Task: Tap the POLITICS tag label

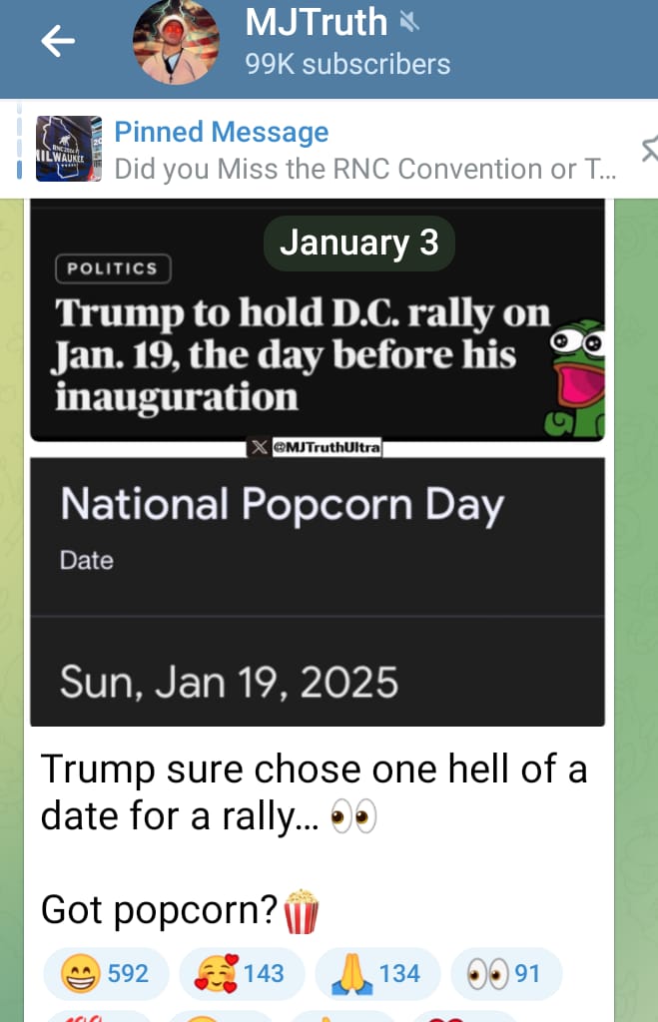Action: point(112,268)
